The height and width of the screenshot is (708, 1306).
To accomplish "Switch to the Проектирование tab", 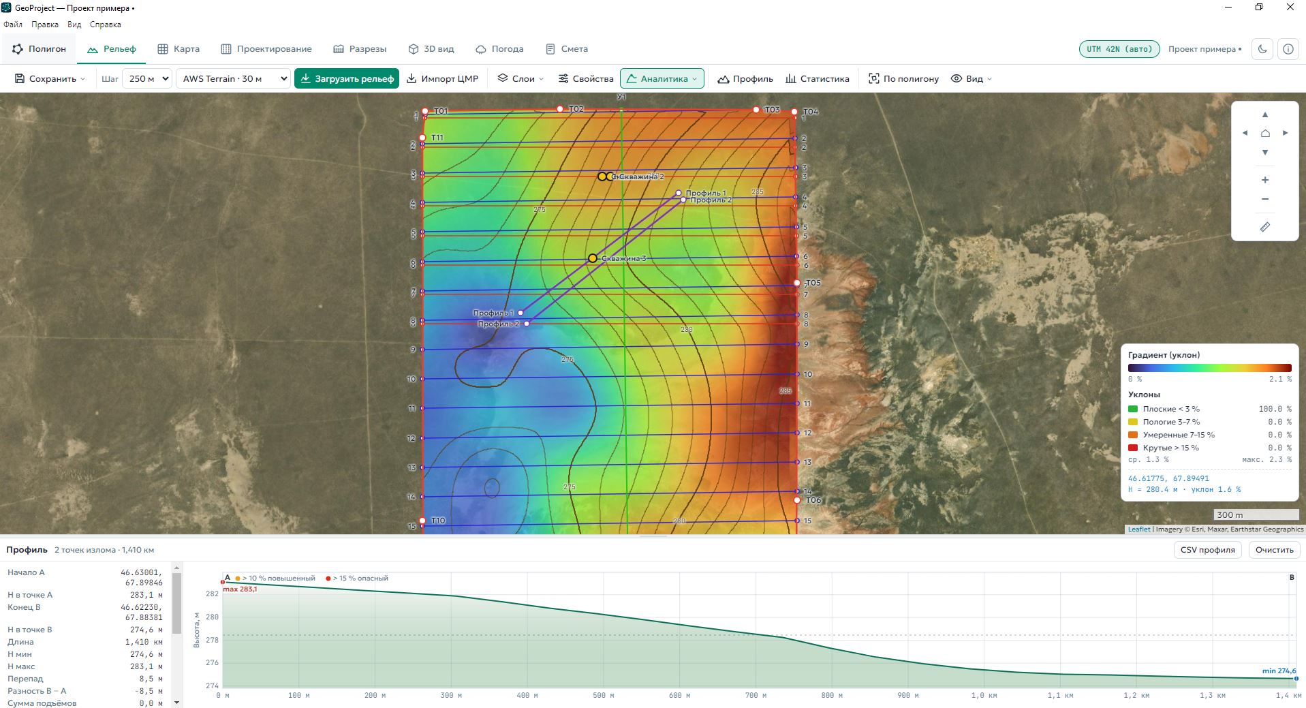I will tap(266, 49).
